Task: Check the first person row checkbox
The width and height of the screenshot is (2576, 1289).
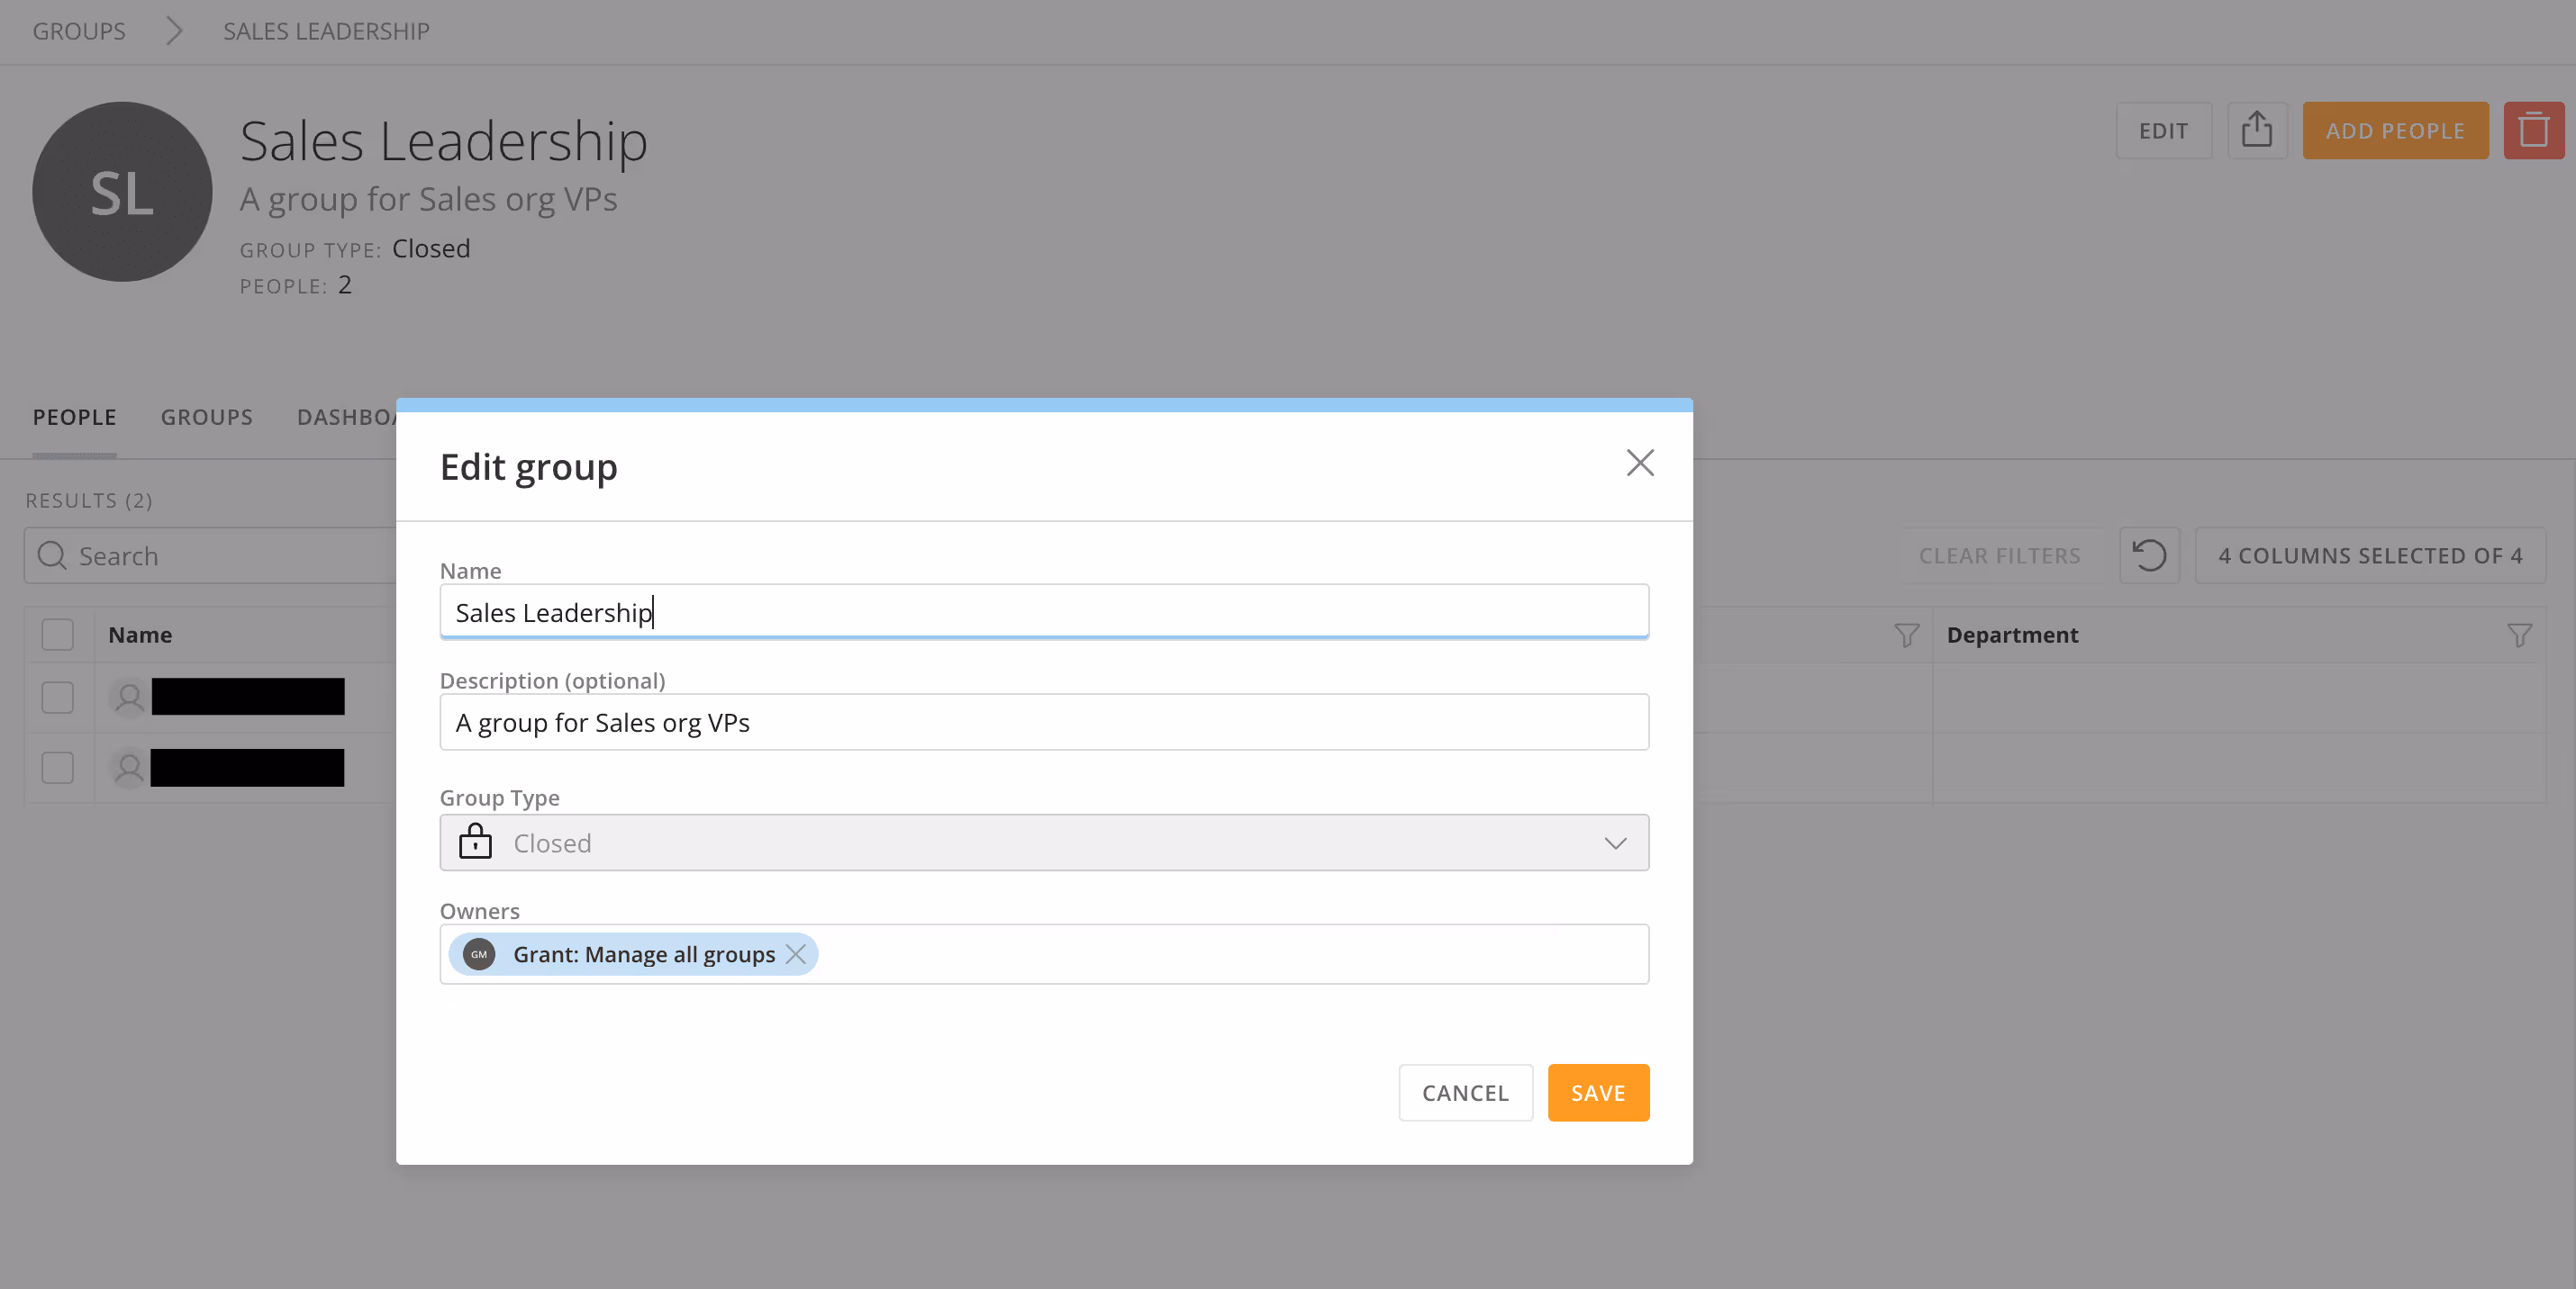Action: [58, 698]
